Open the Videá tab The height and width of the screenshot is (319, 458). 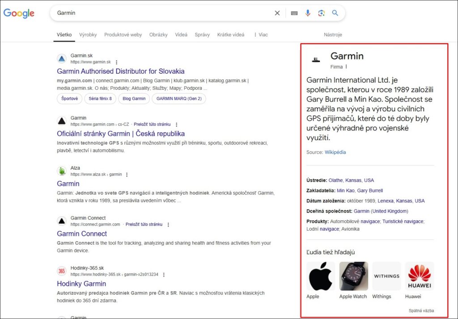[x=181, y=35]
